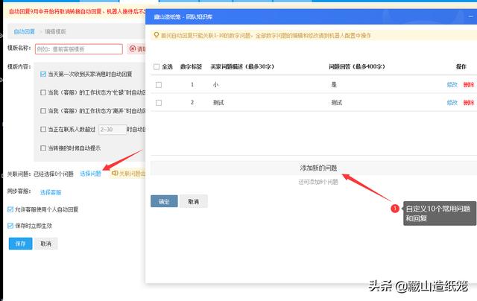Click 修改 for the 测试 question
Image resolution: width=477 pixels, height=301 pixels.
(452, 103)
